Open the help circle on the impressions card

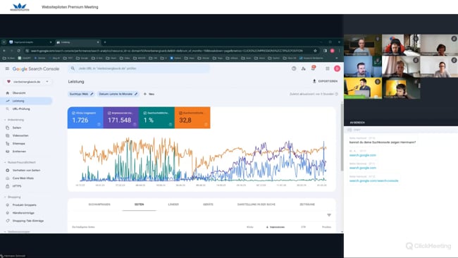click(135, 125)
